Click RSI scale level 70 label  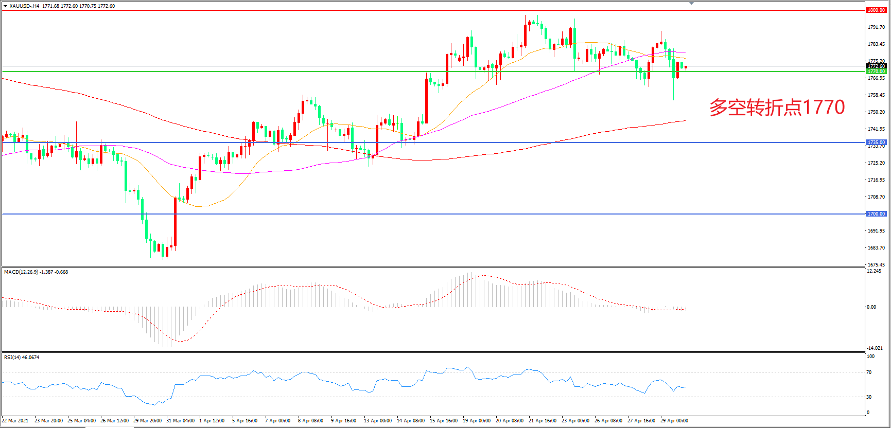click(x=869, y=372)
